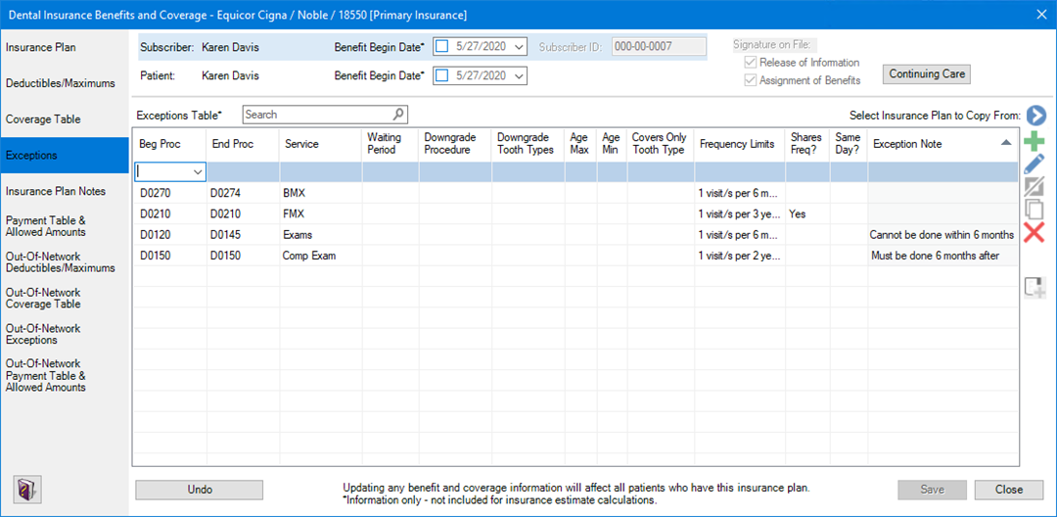This screenshot has width=1057, height=517.
Task: Click the BMX row frequency limit cell
Action: (x=740, y=194)
